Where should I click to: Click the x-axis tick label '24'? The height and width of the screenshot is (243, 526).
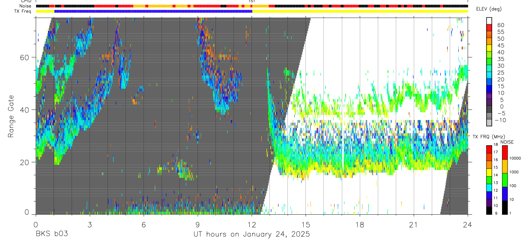click(x=468, y=224)
